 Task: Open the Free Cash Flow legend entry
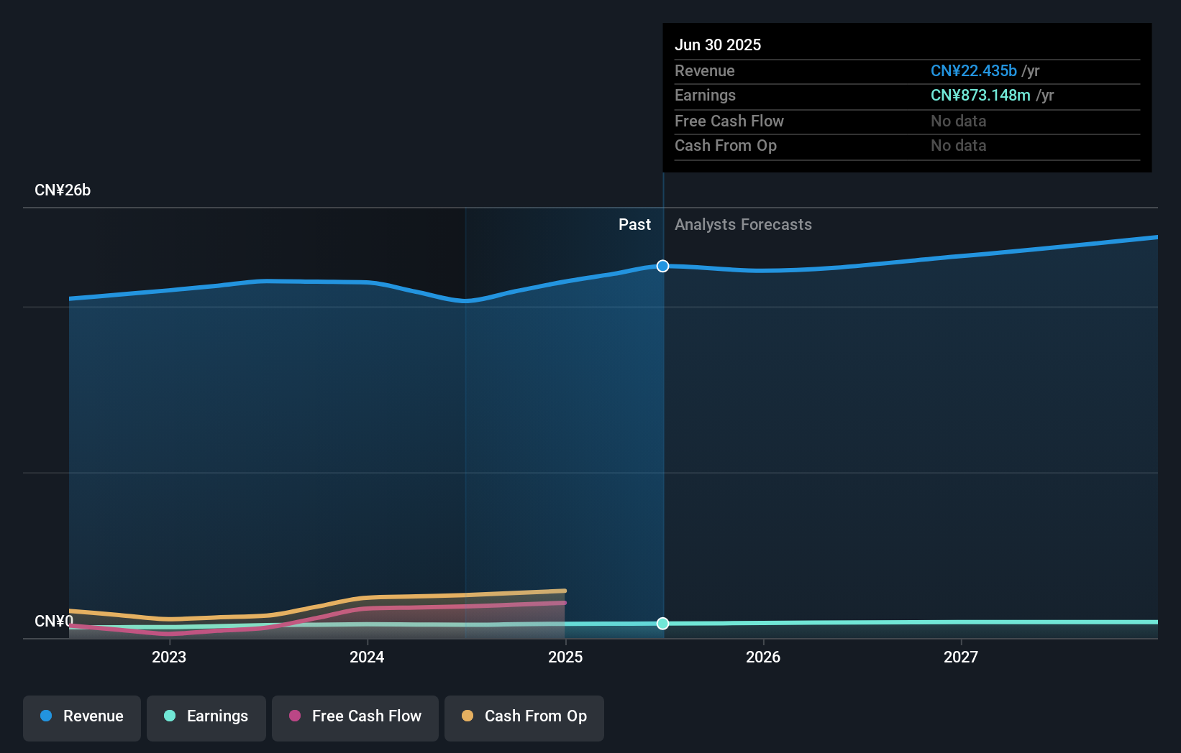(x=355, y=718)
